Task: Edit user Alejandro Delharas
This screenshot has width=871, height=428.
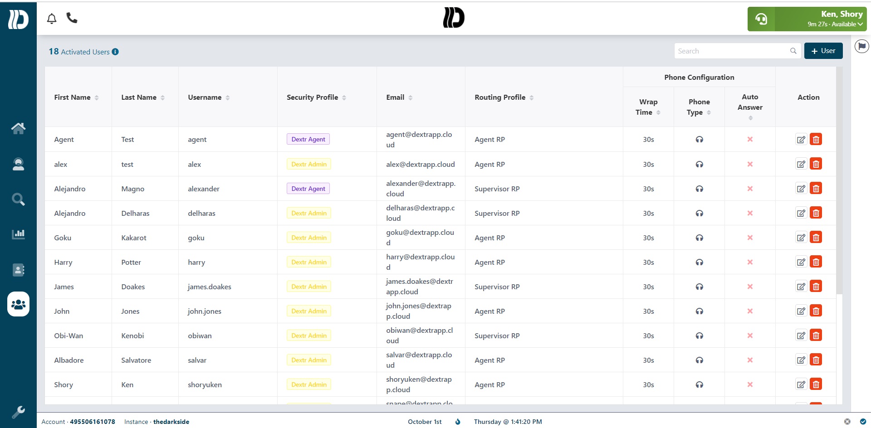Action: coord(801,213)
